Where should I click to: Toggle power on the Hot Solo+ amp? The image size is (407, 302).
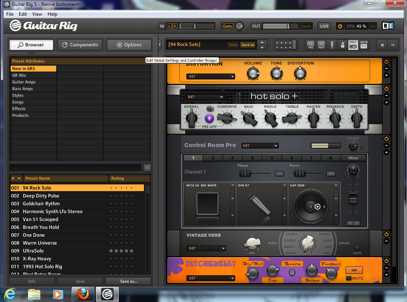(x=387, y=89)
